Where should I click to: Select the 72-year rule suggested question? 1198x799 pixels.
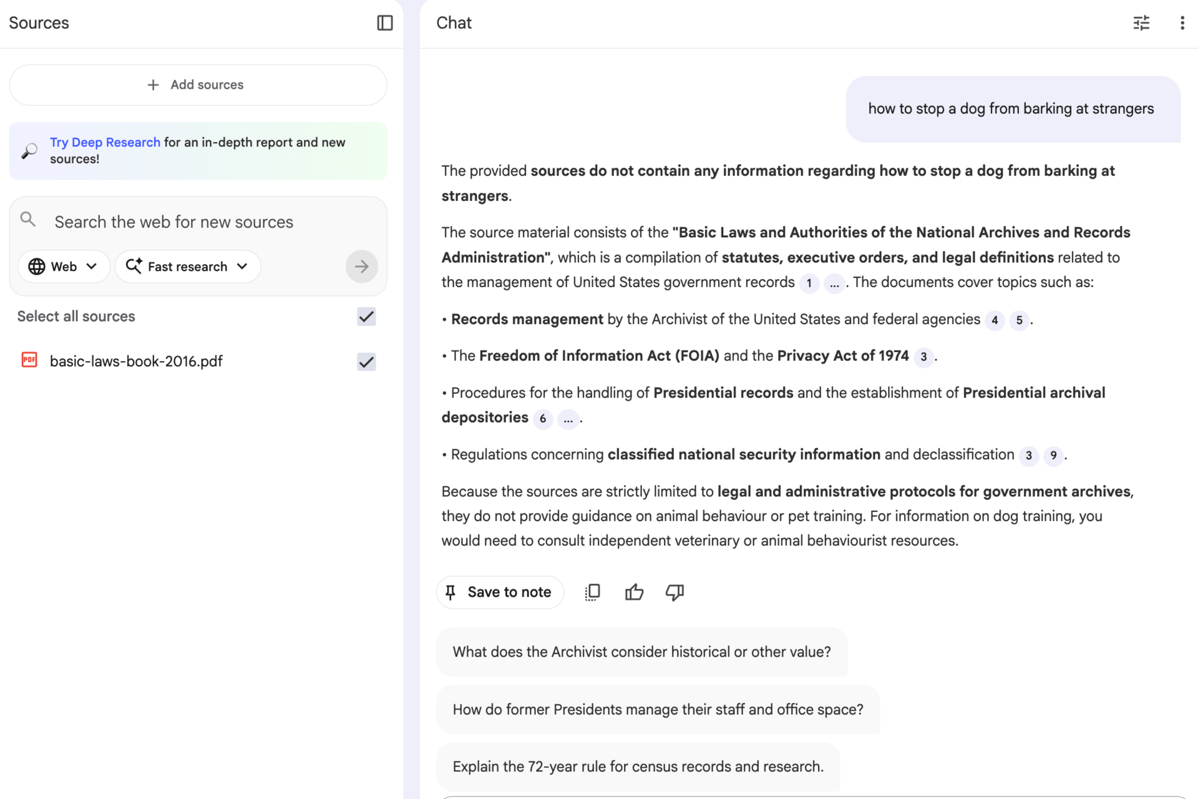[x=638, y=767]
